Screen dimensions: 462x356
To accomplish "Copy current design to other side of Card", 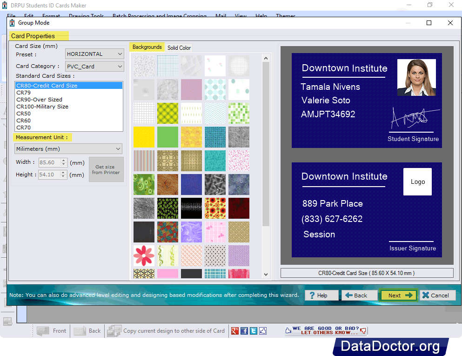I will [x=166, y=331].
